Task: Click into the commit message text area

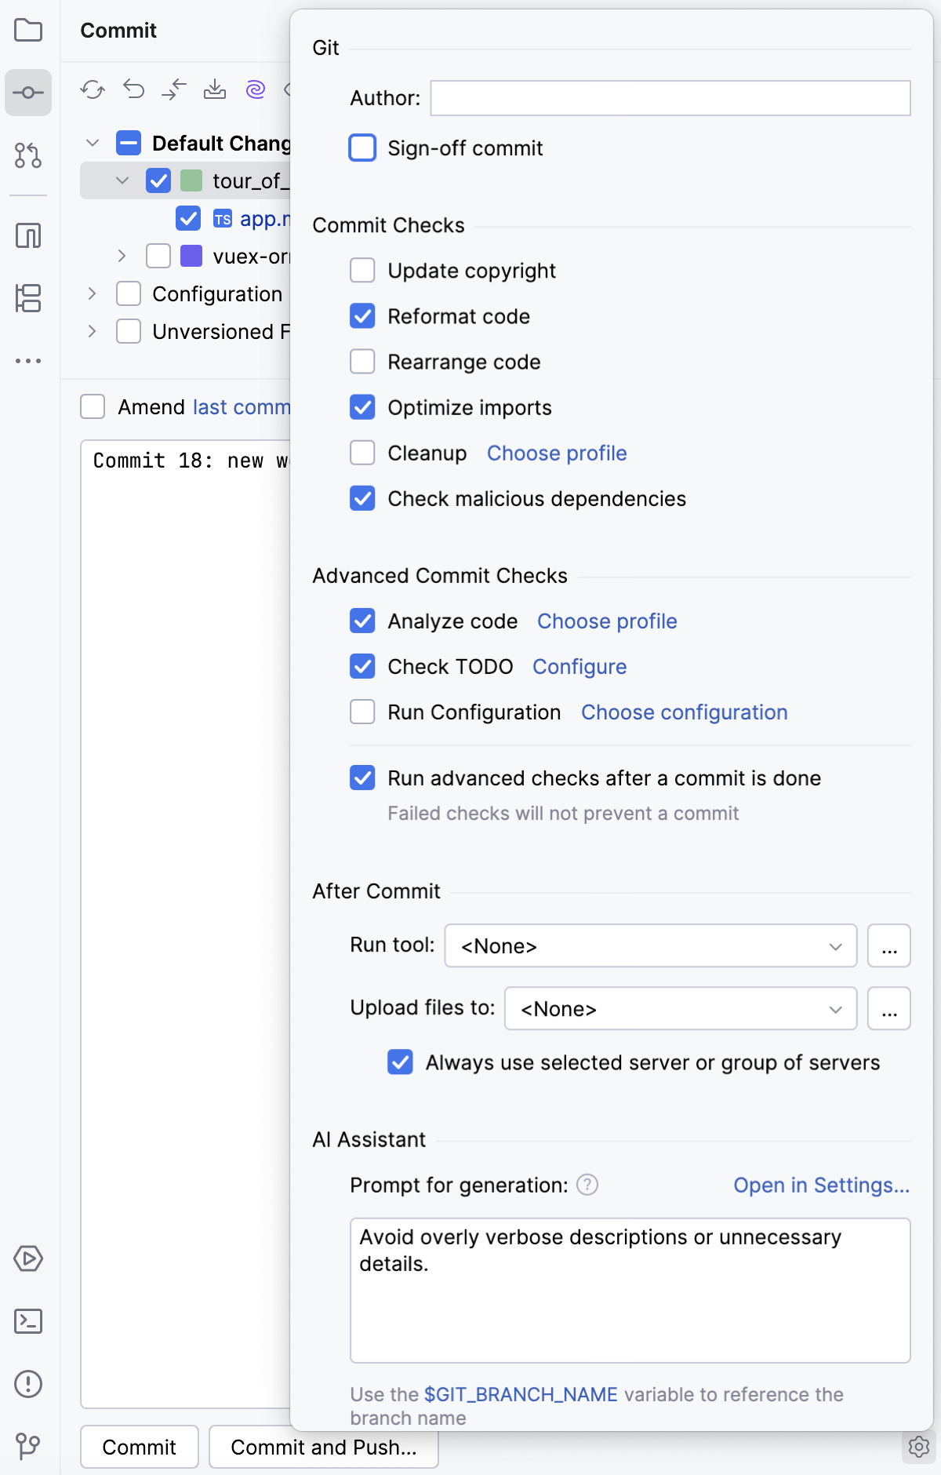Action: click(x=186, y=924)
